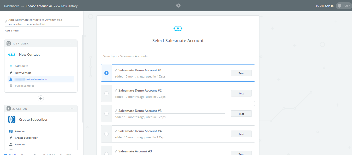
Task: Click the Trigger step header icon
Action: pyautogui.click(x=9, y=43)
